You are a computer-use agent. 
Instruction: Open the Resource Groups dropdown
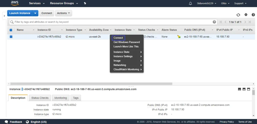click(64, 3)
